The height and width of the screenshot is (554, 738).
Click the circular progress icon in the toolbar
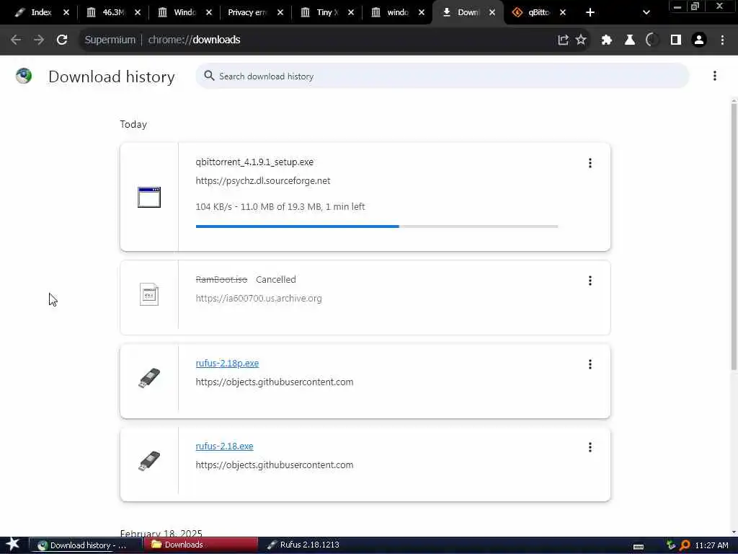point(652,40)
